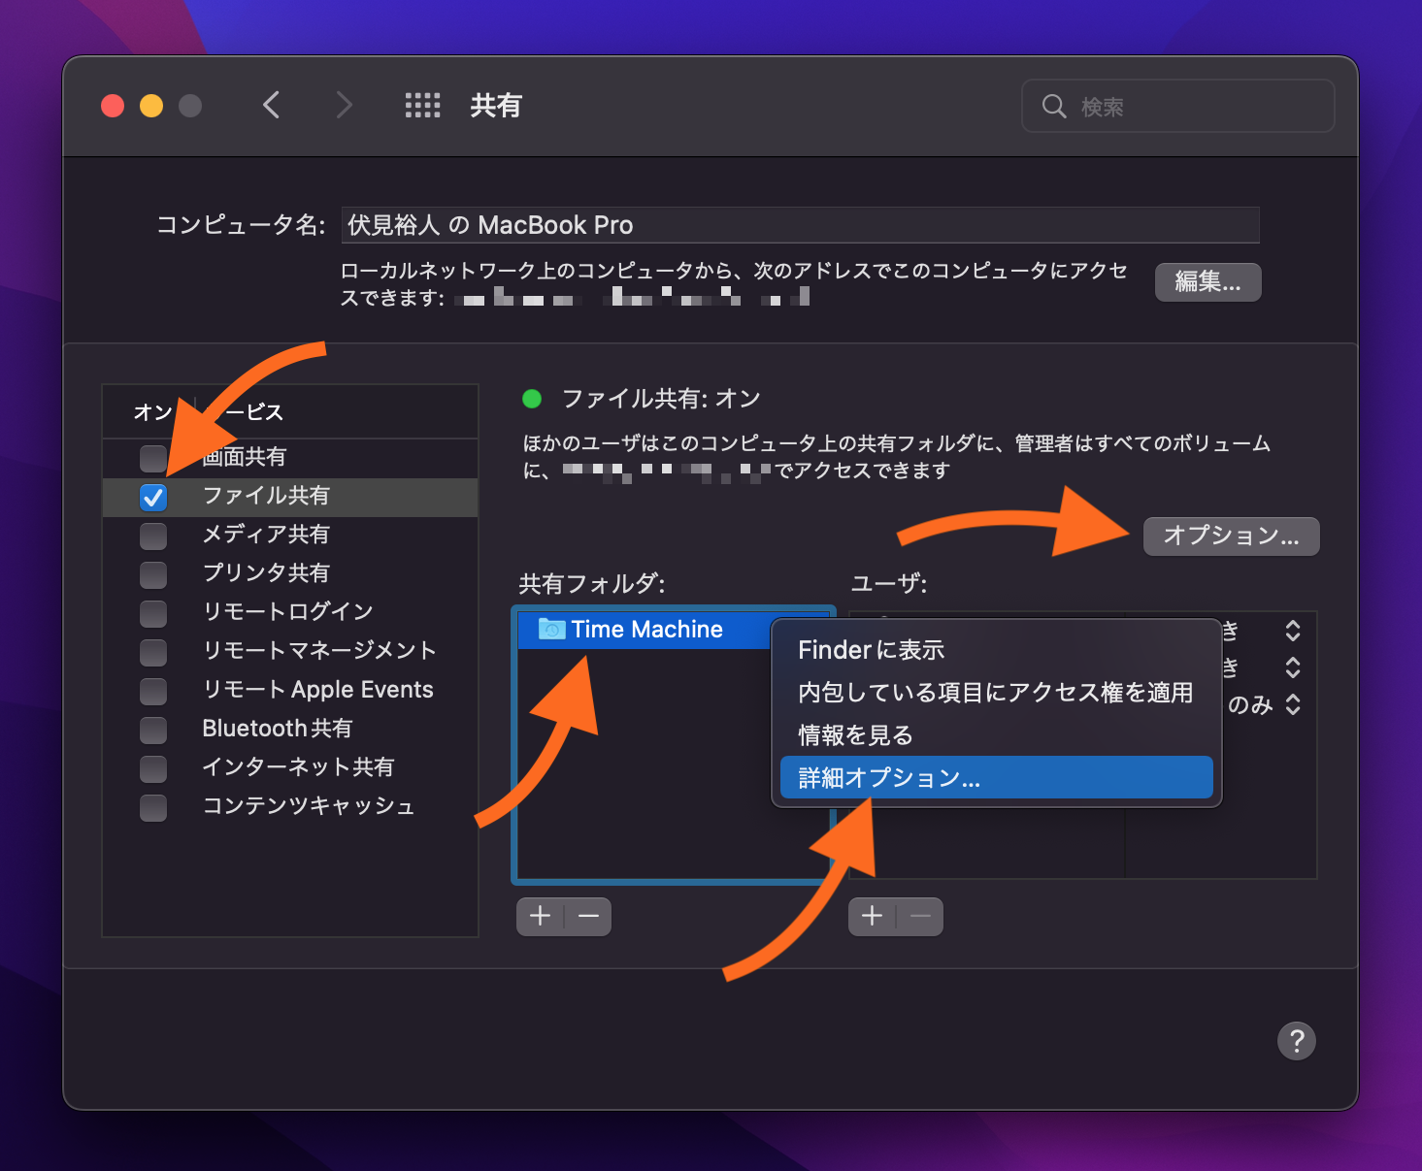Open help with question mark button

click(x=1296, y=1041)
